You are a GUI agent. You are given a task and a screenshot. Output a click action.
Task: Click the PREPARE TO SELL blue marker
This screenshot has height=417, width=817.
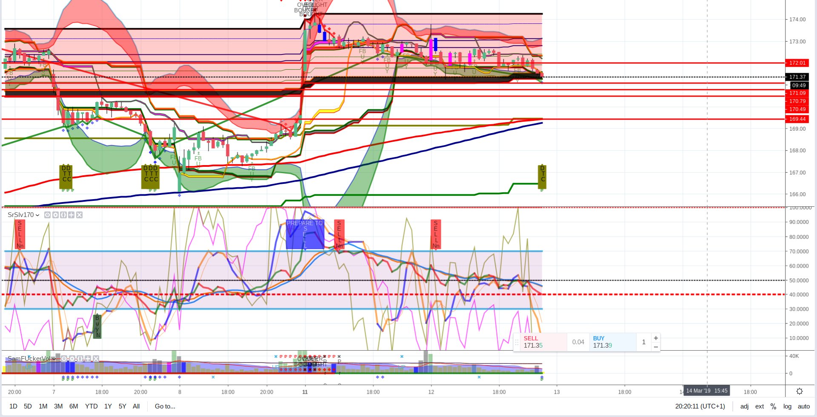click(x=305, y=234)
